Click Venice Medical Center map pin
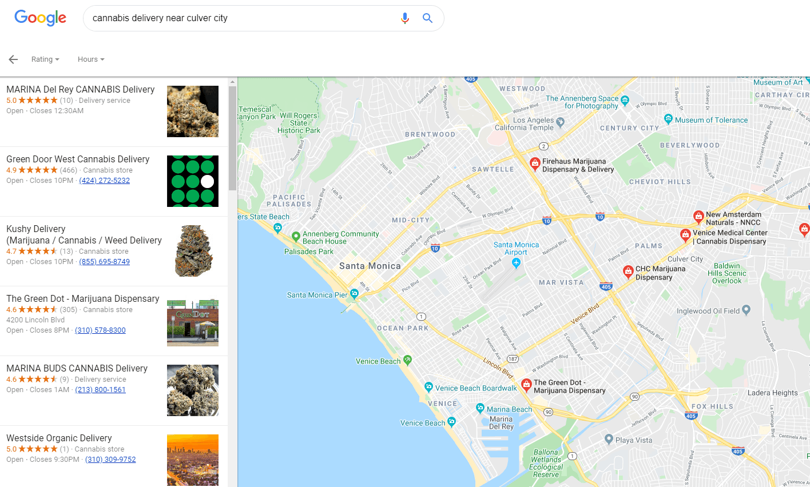The width and height of the screenshot is (810, 487). tap(685, 235)
